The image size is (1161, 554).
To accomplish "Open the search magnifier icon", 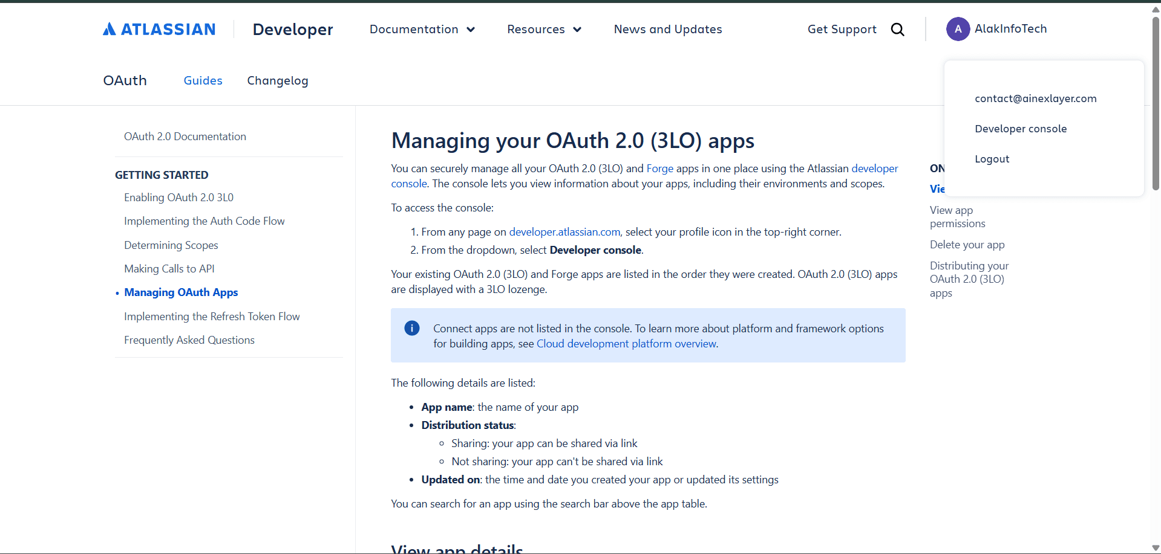I will 897,29.
